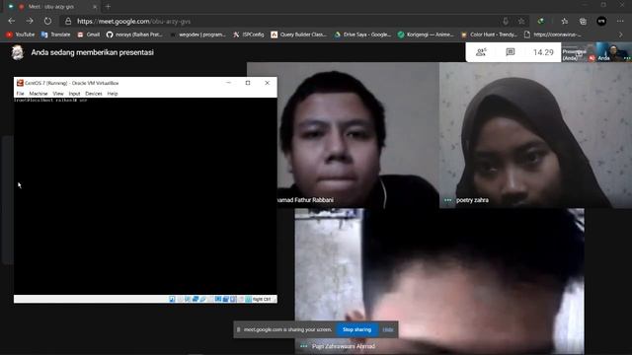Click the VirtualBox recording status icon
Screen dimensions: 632x355
point(226,299)
